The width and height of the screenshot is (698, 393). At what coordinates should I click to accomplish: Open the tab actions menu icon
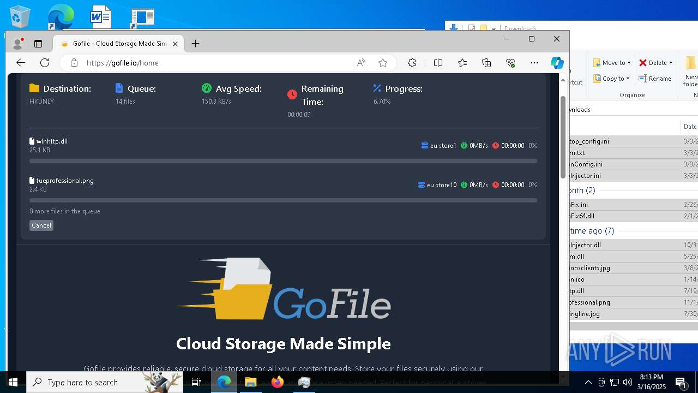coord(38,44)
